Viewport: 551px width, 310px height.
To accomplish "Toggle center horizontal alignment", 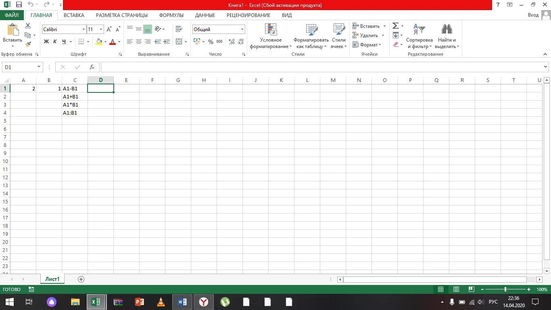I will pos(139,42).
